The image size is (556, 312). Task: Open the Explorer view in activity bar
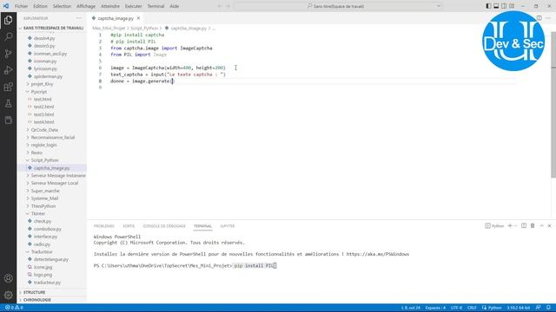[8, 20]
